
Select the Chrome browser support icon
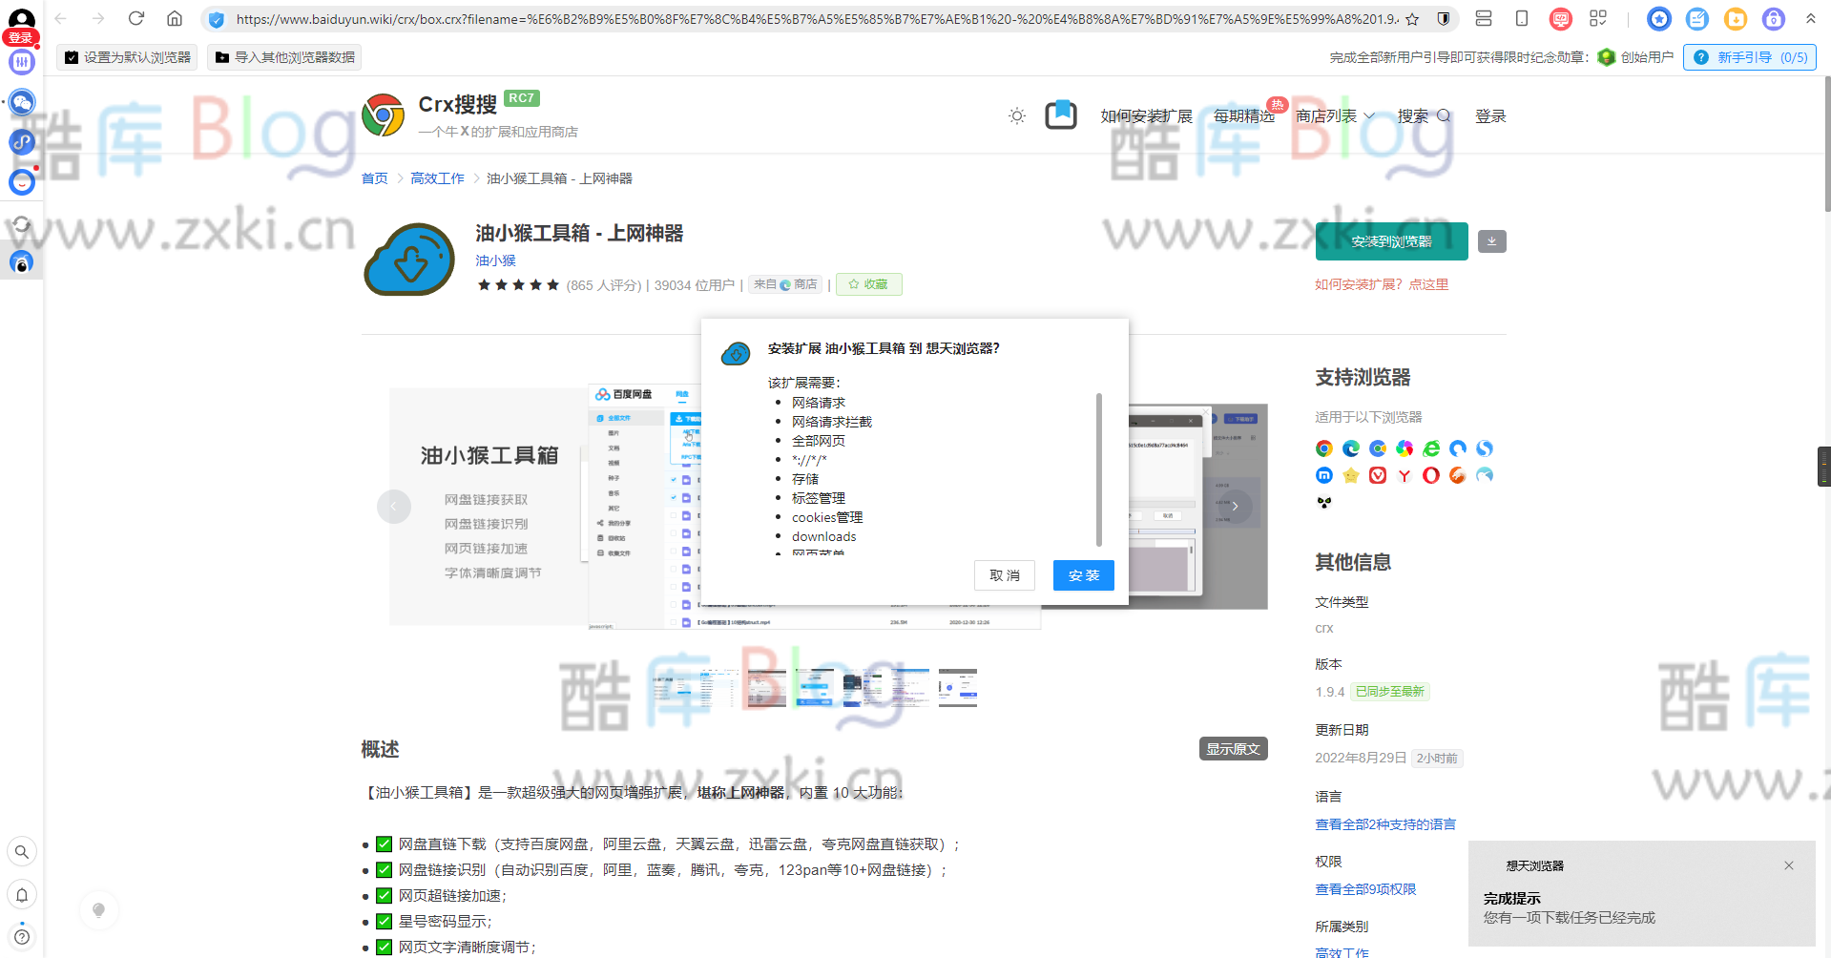coord(1323,448)
